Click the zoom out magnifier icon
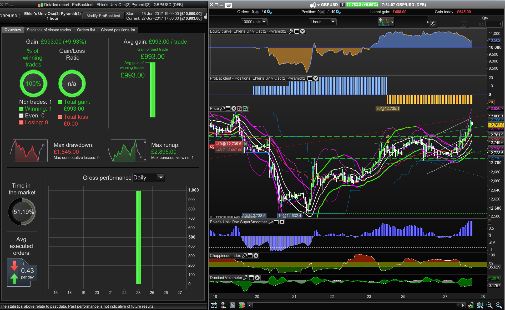Viewport: 505px width, 310px height. point(489,305)
